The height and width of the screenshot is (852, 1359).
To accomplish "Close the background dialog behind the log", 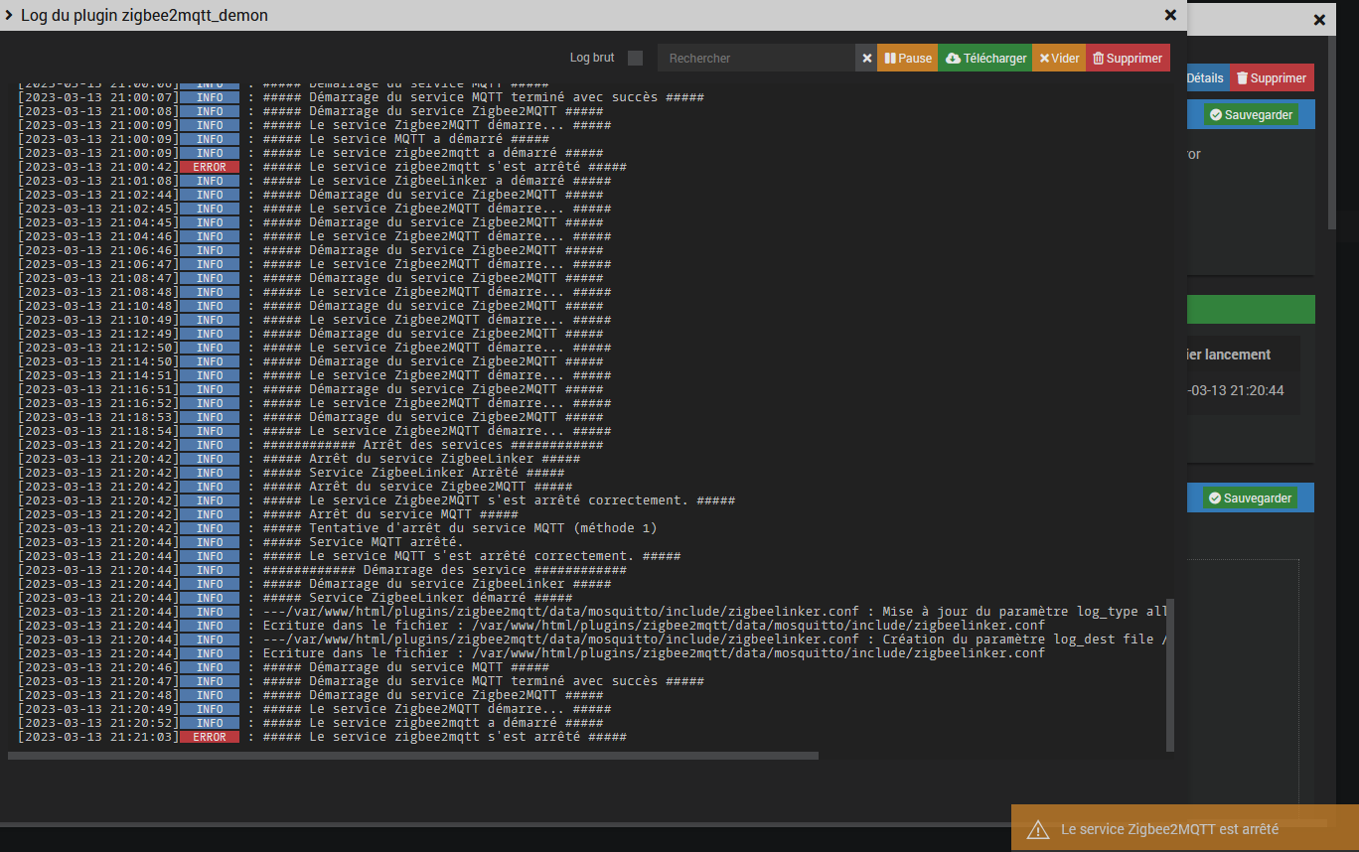I will (1319, 20).
